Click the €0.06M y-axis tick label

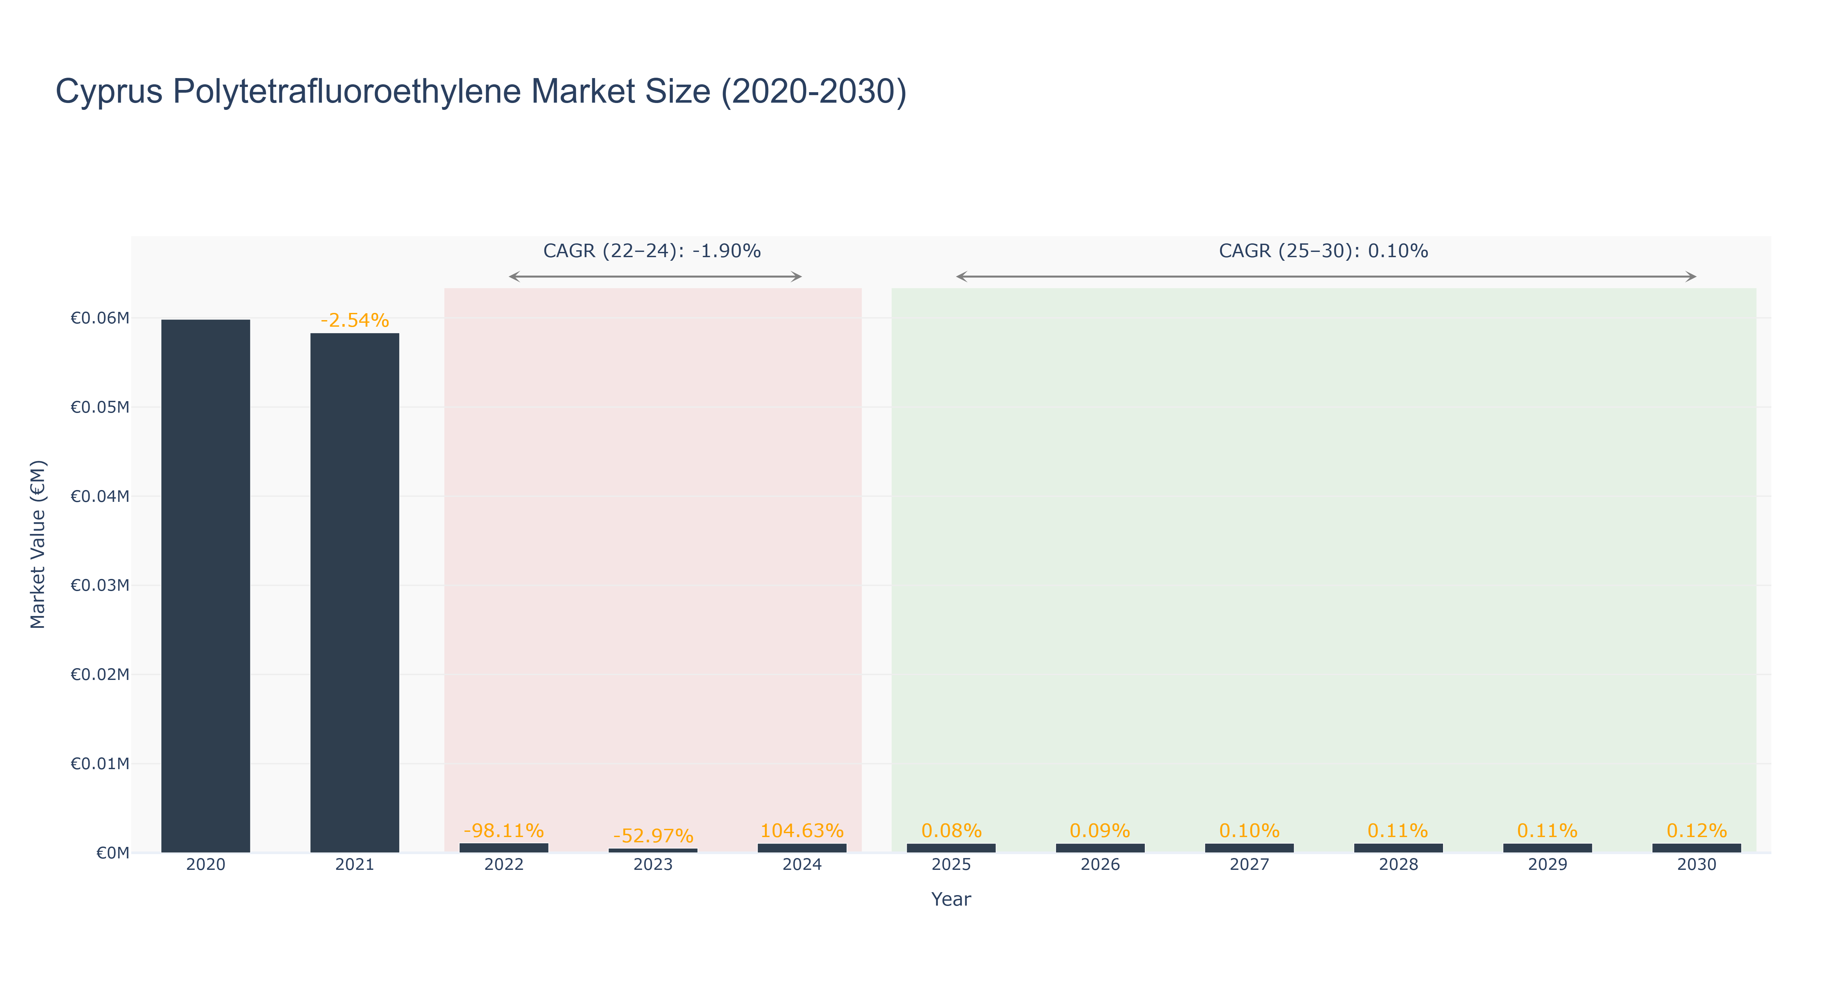point(100,318)
